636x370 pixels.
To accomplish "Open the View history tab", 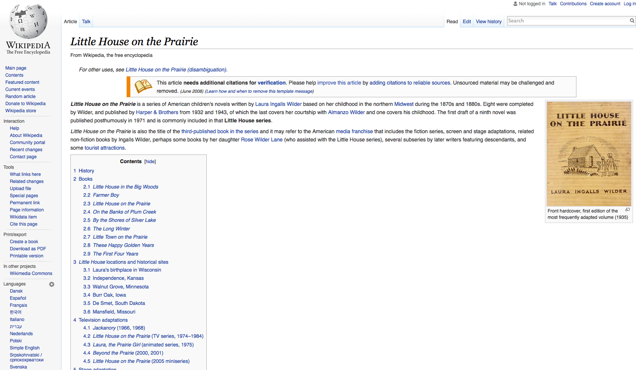I will coord(488,21).
